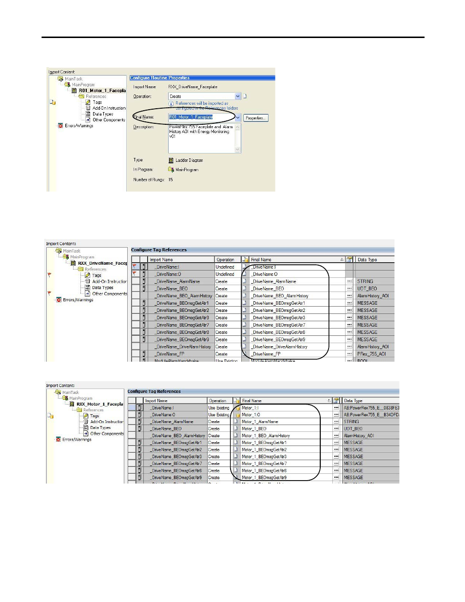
Task: Click Use Existing operation cell for _DriveName:O
Action: pyautogui.click(x=220, y=415)
